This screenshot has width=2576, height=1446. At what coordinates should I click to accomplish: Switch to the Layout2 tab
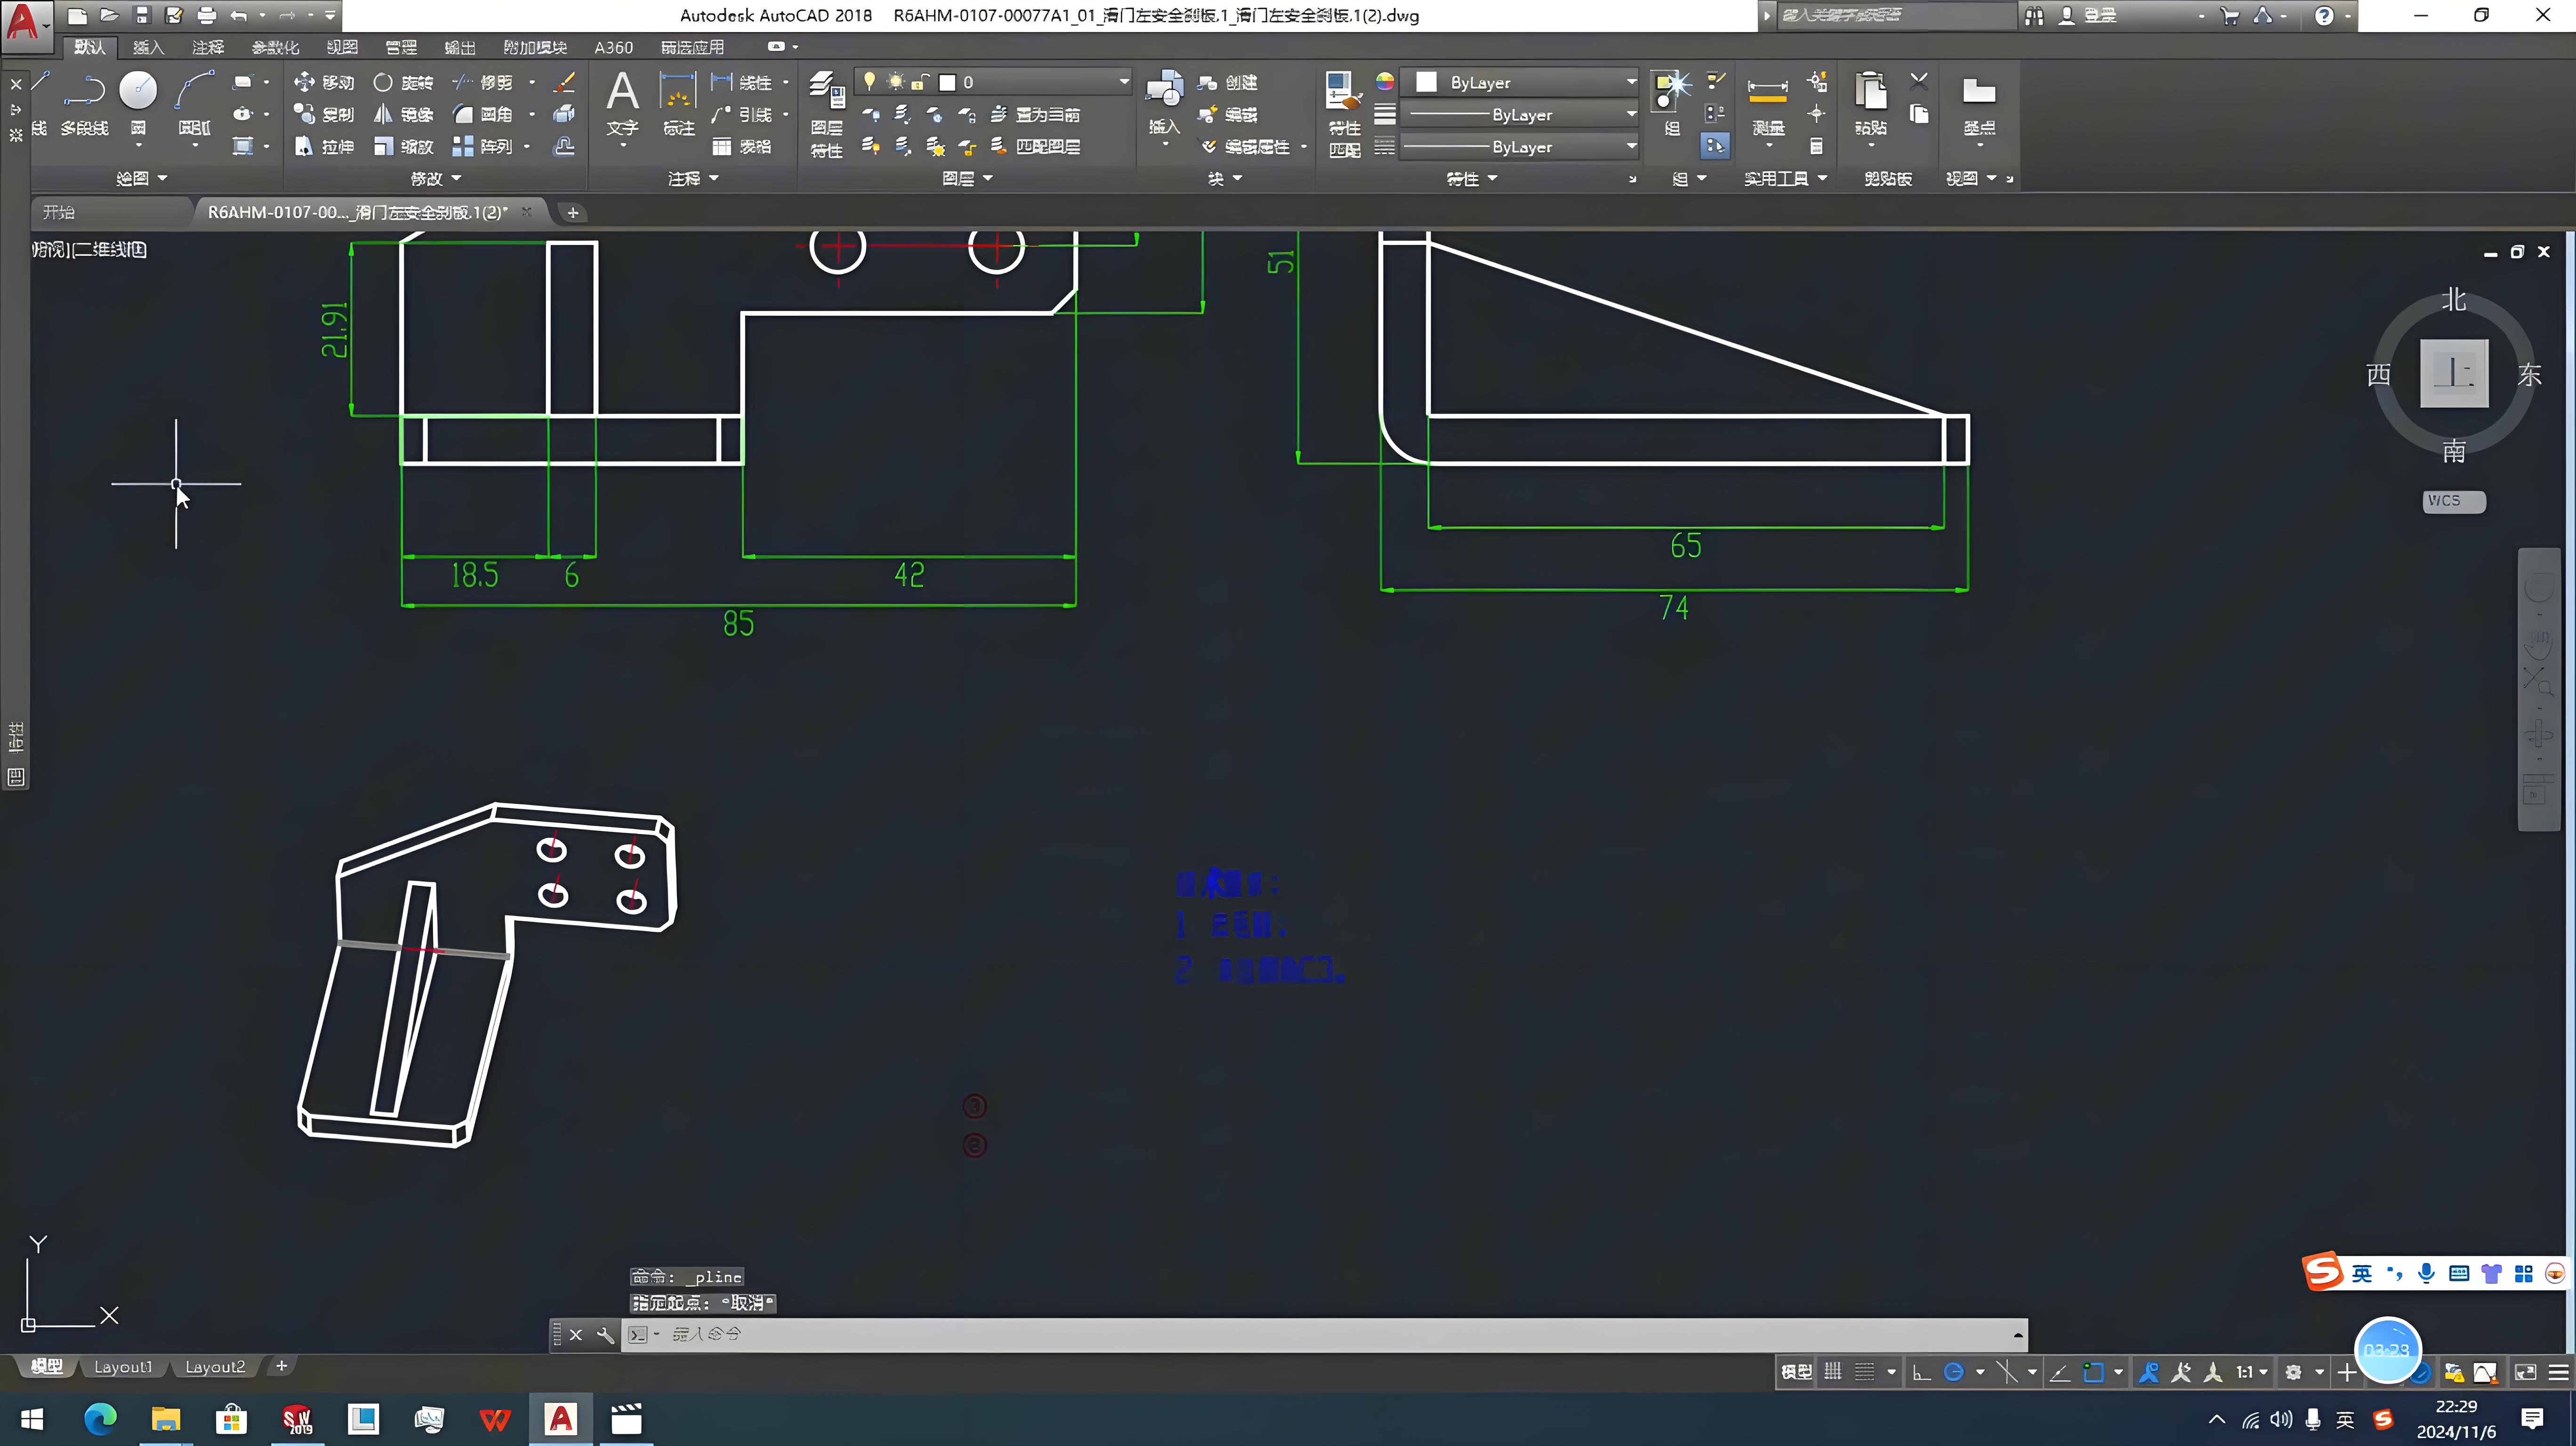[x=215, y=1367]
